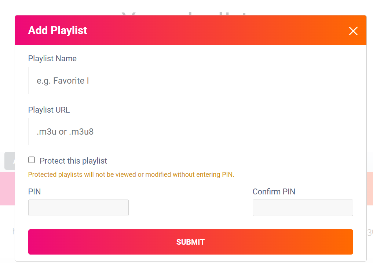Close the Add Playlist dialog

pyautogui.click(x=353, y=31)
